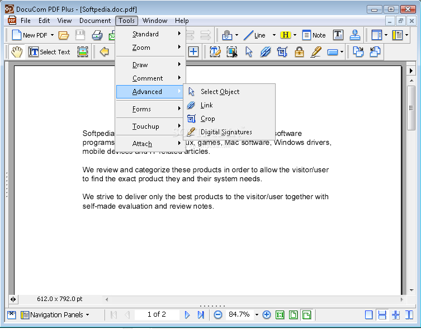421x329 pixels.
Task: Click the page number field
Action: point(157,314)
